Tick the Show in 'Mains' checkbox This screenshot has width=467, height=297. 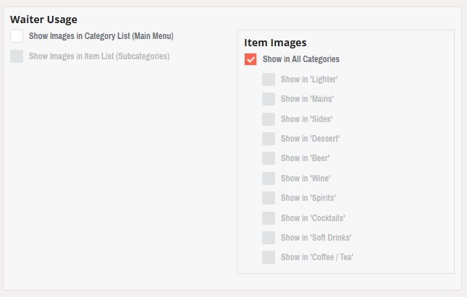[269, 99]
